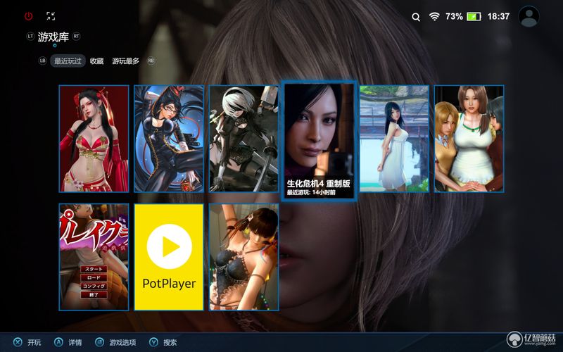Open search with the magnifier icon
The width and height of the screenshot is (563, 352).
(416, 17)
